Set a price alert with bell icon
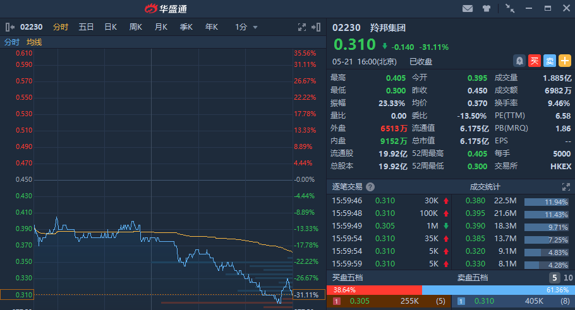 point(519,61)
